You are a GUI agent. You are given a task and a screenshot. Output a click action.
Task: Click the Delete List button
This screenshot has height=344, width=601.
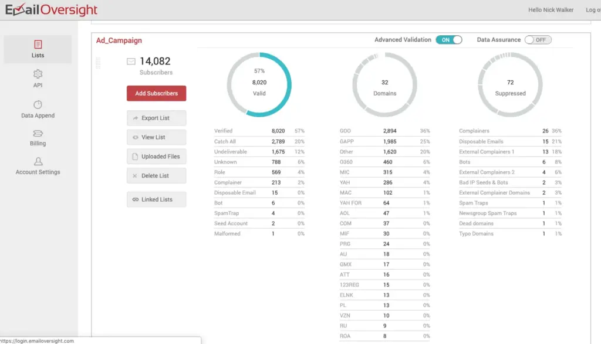pos(156,176)
